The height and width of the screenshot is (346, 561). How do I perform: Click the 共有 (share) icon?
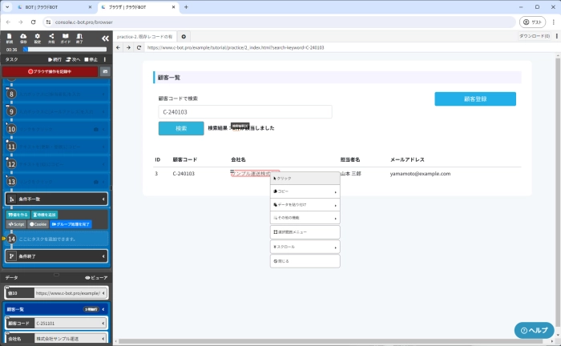pos(51,38)
